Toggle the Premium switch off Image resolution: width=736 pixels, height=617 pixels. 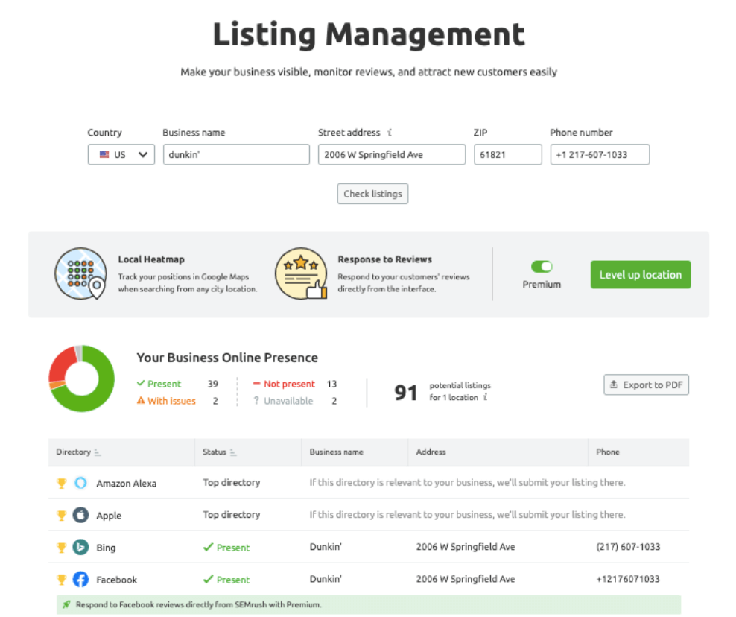click(542, 267)
